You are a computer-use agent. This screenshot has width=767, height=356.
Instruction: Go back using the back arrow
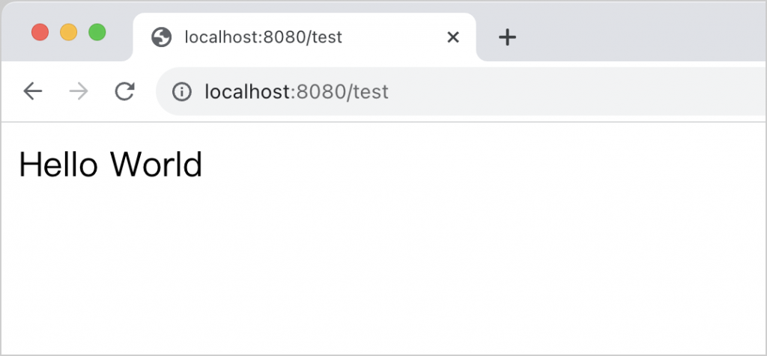tap(33, 92)
